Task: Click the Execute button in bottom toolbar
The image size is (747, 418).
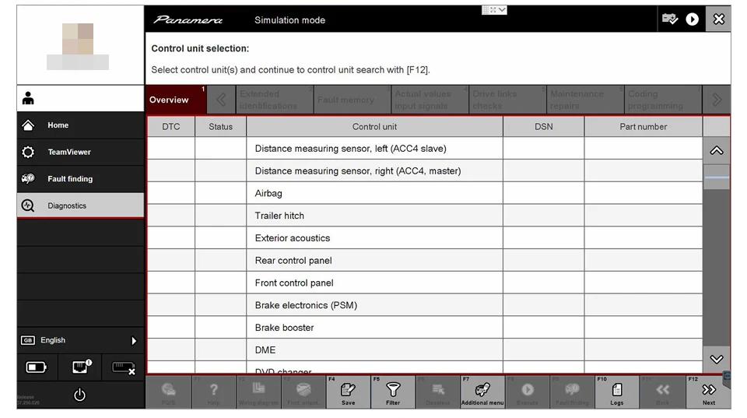Action: coord(528,392)
